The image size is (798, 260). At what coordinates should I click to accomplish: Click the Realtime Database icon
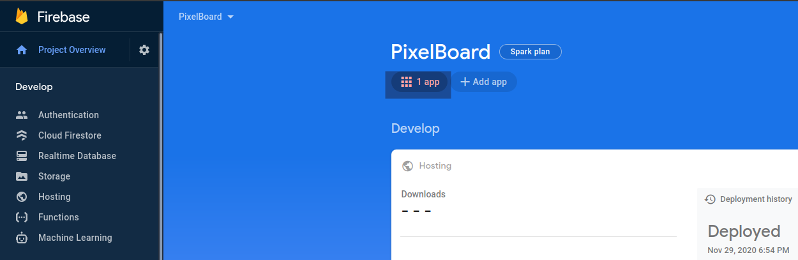tap(22, 156)
